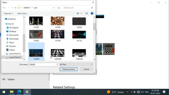Cancel the Open dialog
This screenshot has width=169, height=95.
pyautogui.click(x=86, y=69)
